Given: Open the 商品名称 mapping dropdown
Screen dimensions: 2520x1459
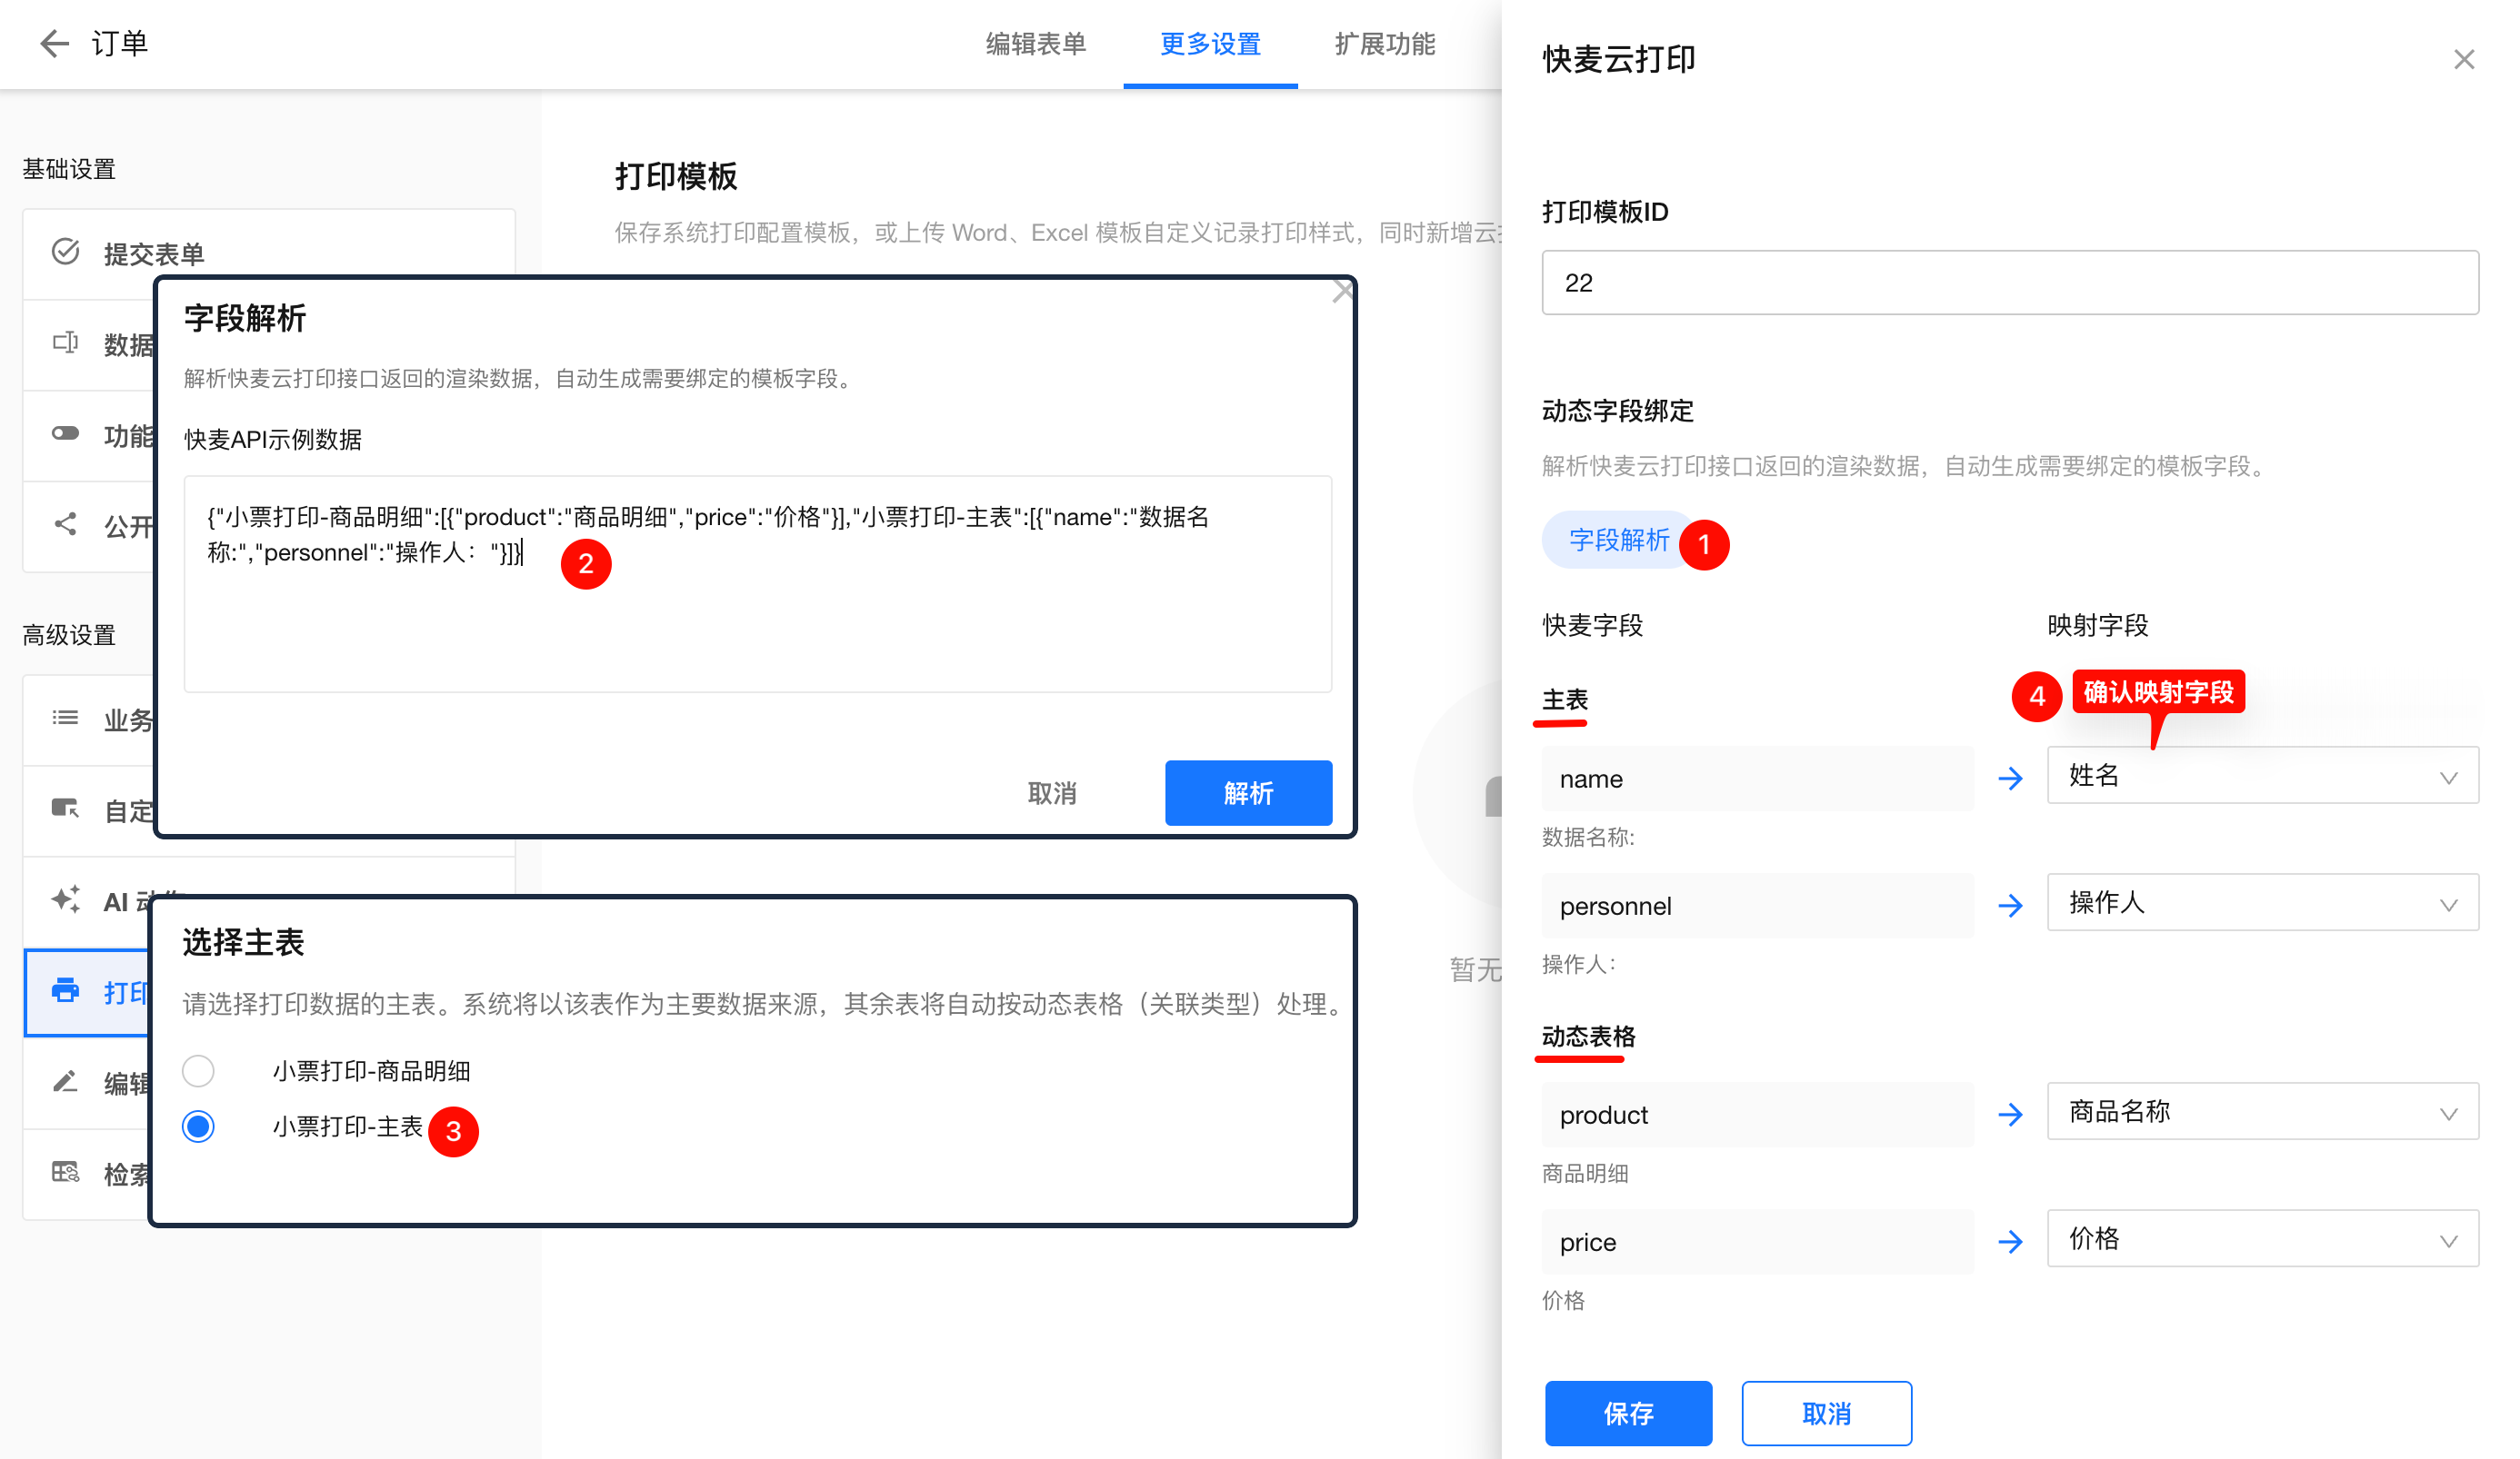Looking at the screenshot, I should click(x=2262, y=1112).
